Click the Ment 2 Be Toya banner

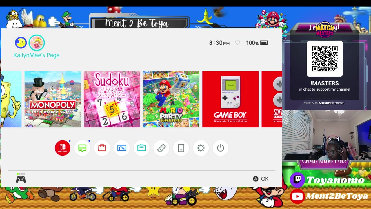[x=139, y=23]
